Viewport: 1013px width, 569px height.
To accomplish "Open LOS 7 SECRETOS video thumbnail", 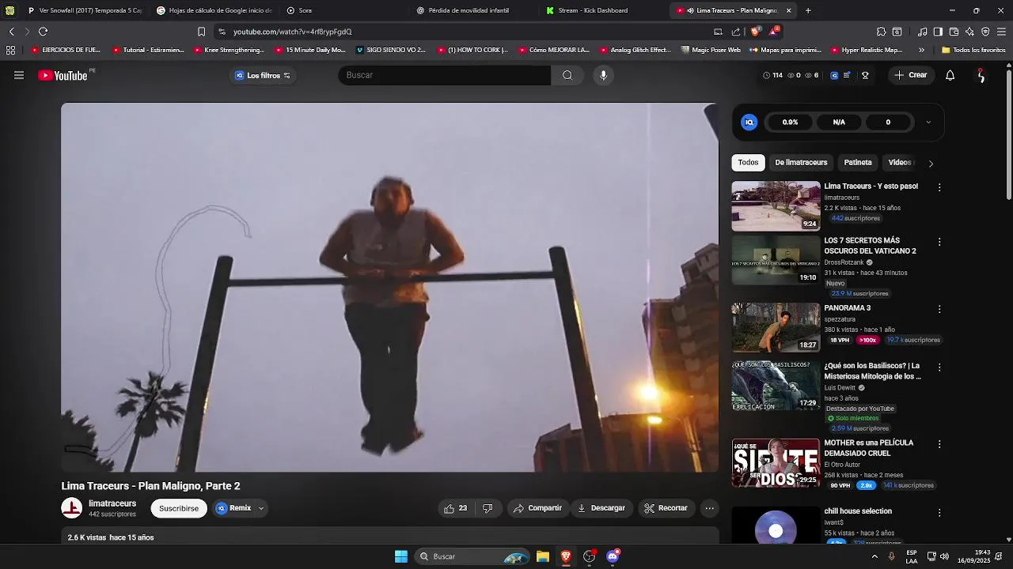I will click(776, 260).
